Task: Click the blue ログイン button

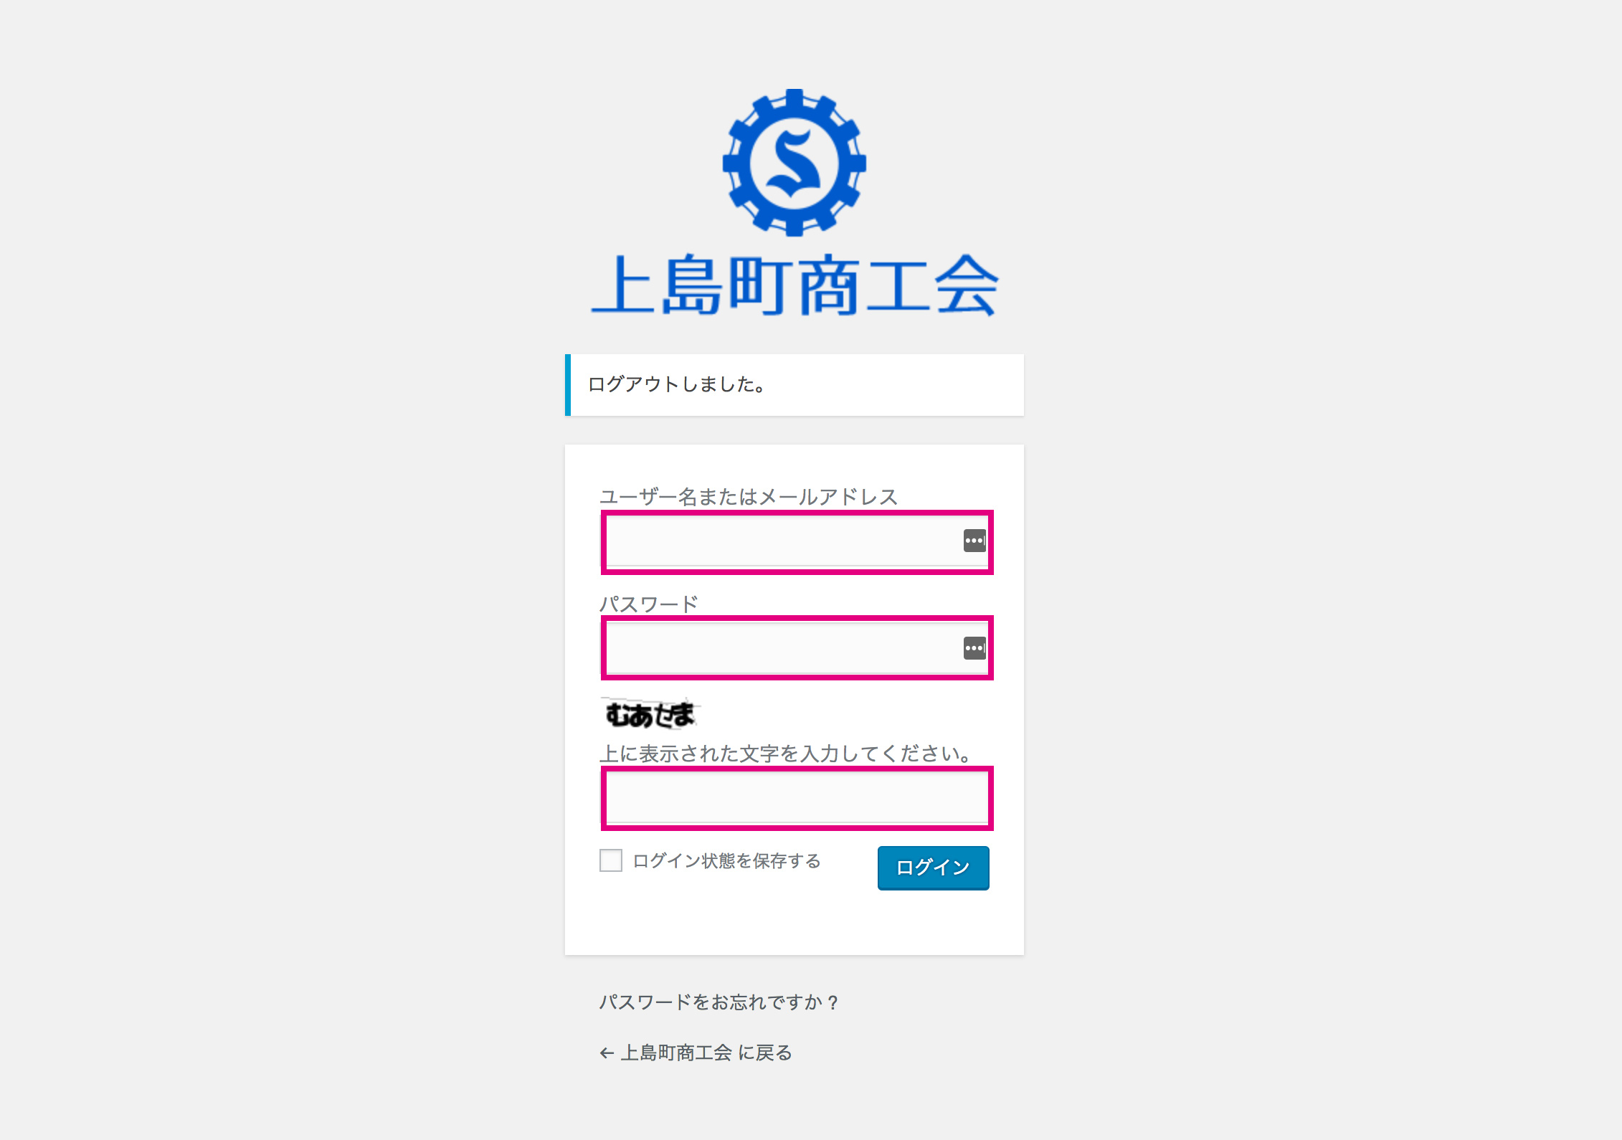Action: [x=933, y=868]
